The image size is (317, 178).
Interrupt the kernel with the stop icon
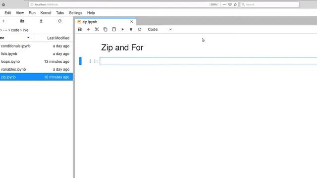click(131, 29)
